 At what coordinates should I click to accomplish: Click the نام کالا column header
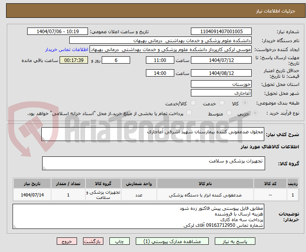tap(205, 184)
